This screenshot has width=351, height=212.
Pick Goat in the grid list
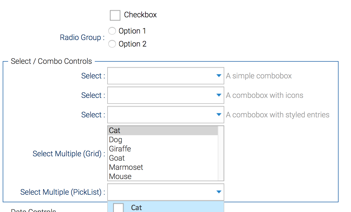162,158
